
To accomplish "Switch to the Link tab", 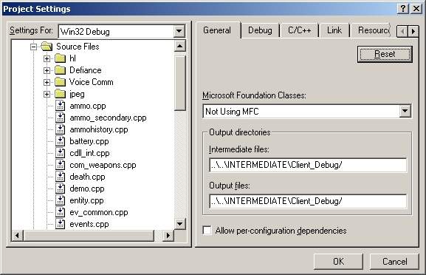I will [x=334, y=30].
